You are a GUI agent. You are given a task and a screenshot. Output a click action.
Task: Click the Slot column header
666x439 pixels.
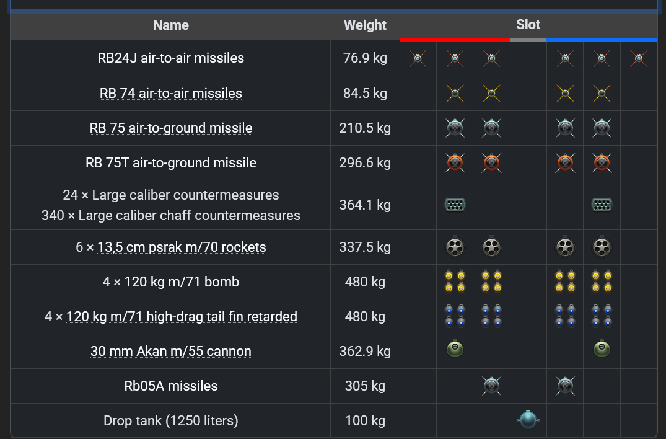pyautogui.click(x=528, y=25)
